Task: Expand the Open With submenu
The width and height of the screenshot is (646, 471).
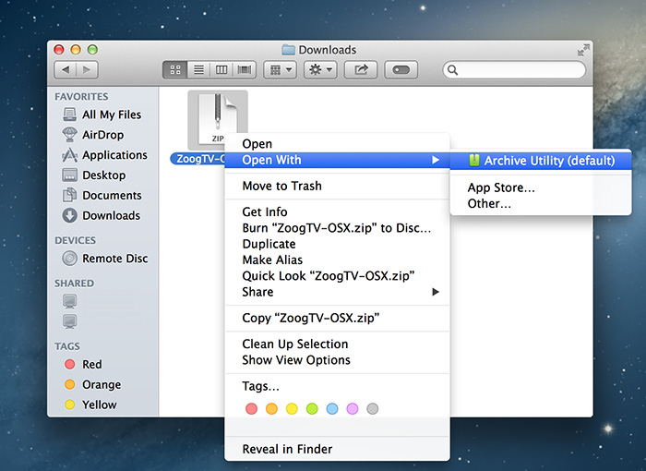Action: [337, 160]
